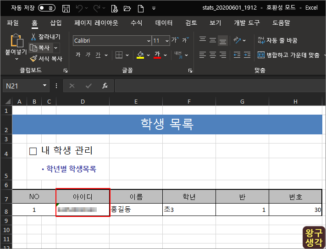The height and width of the screenshot is (249, 326).
Task: Click the Save floppy disk icon
Action: click(66, 8)
